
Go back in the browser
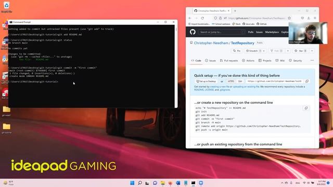tap(190, 18)
